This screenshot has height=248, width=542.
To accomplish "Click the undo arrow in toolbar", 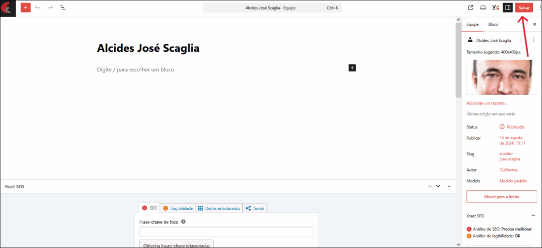I will (38, 8).
